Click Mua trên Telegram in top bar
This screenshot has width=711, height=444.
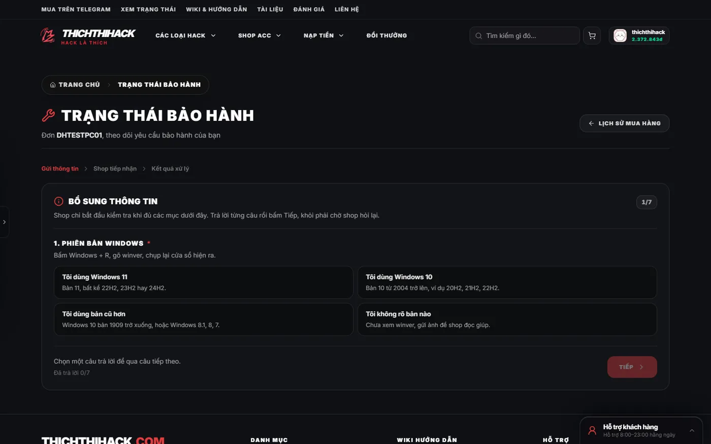pos(76,9)
